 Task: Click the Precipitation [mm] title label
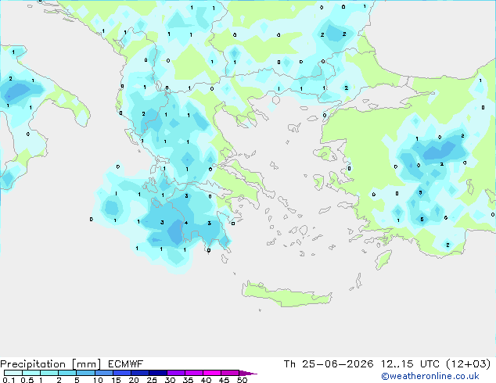click(50, 364)
